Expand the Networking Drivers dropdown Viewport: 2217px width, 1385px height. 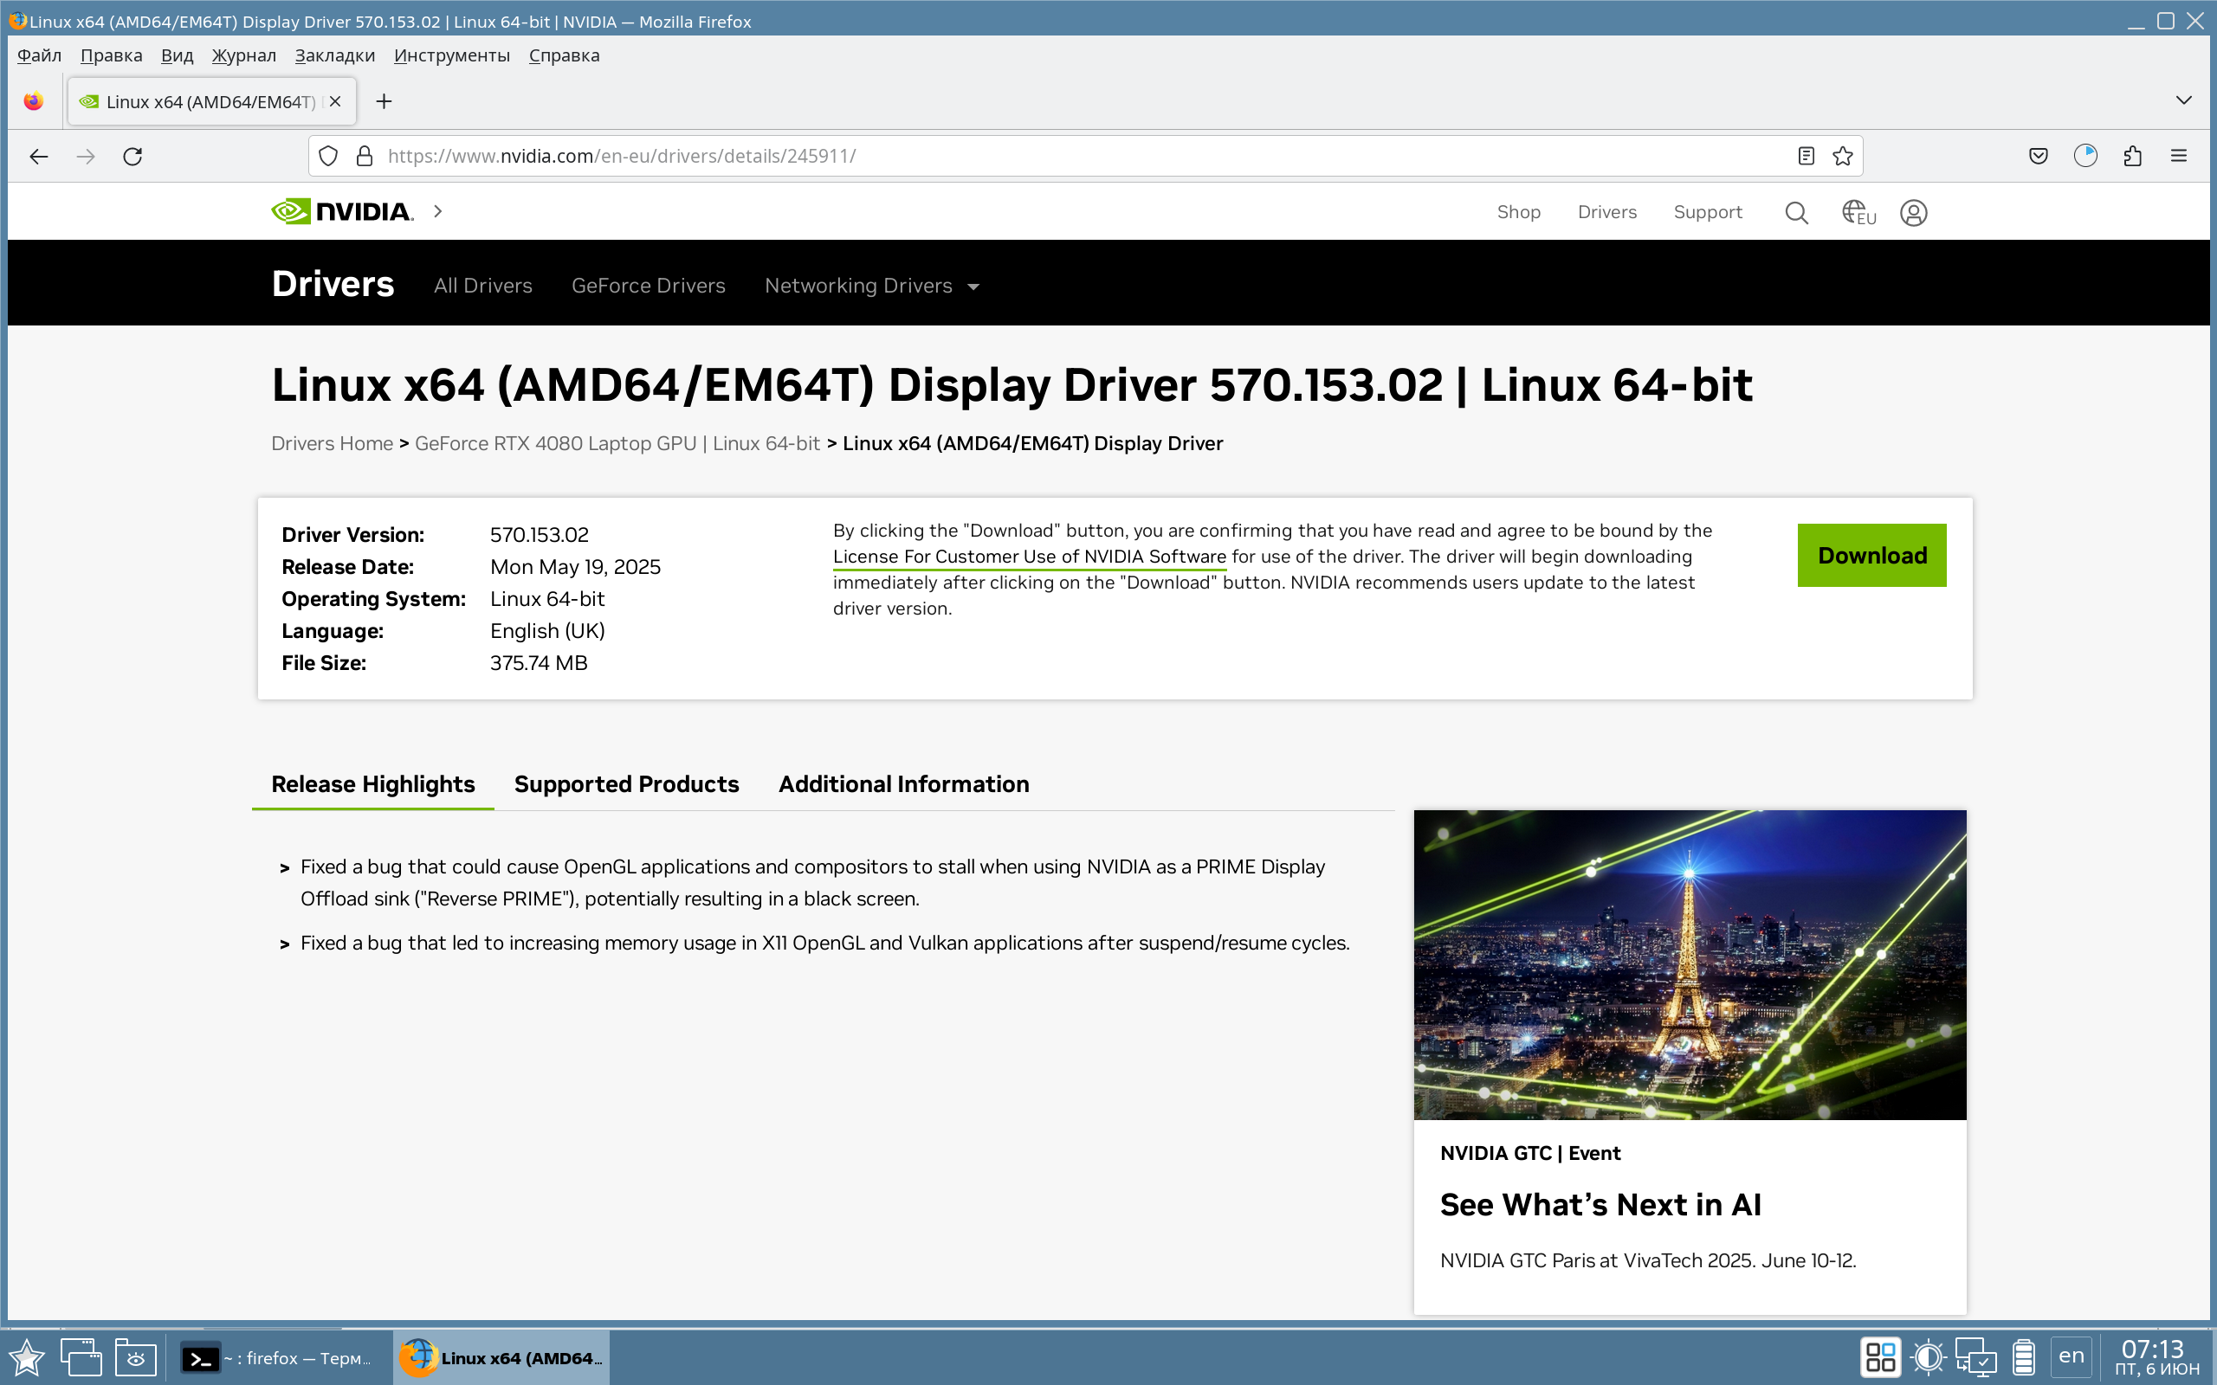click(x=871, y=286)
